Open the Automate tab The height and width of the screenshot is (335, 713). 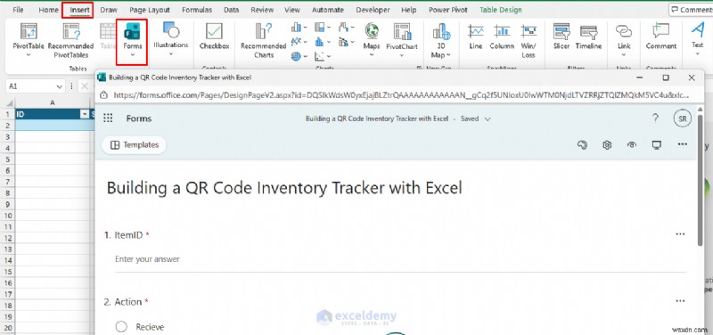(x=328, y=10)
